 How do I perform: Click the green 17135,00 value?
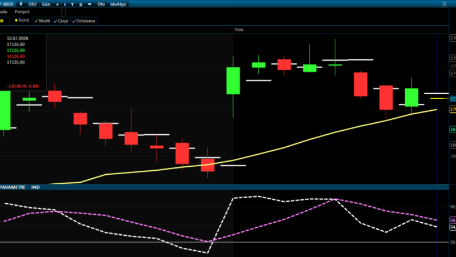click(x=15, y=50)
